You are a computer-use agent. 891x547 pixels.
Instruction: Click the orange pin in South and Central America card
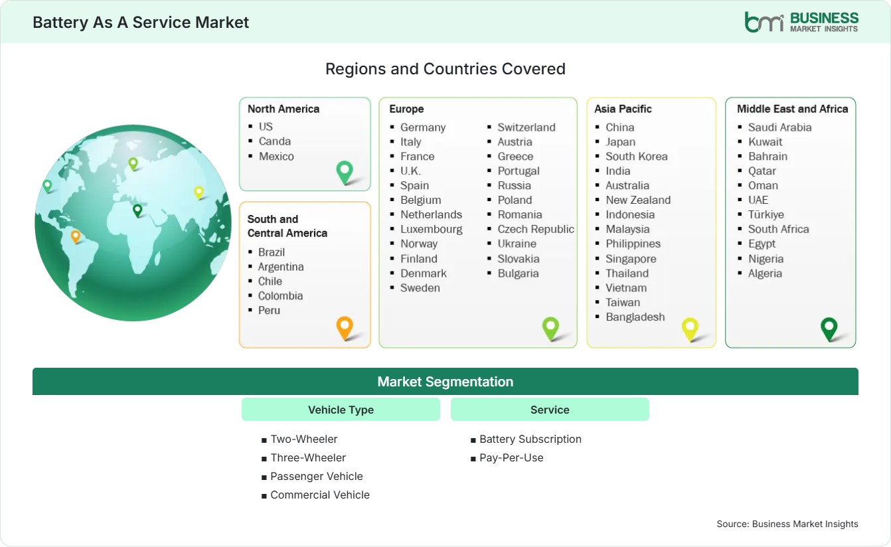coord(345,328)
